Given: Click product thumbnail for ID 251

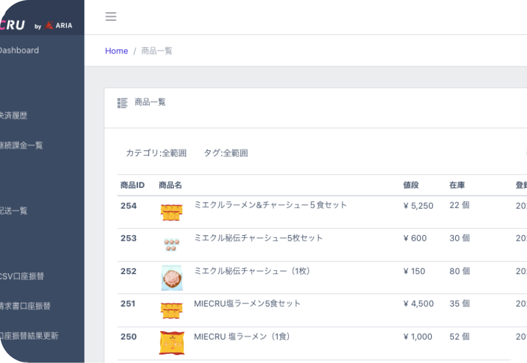Looking at the screenshot, I should tap(172, 311).
